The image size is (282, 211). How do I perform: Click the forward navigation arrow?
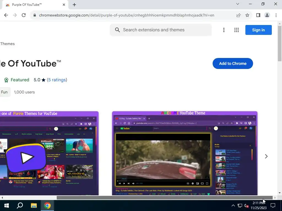(15, 15)
